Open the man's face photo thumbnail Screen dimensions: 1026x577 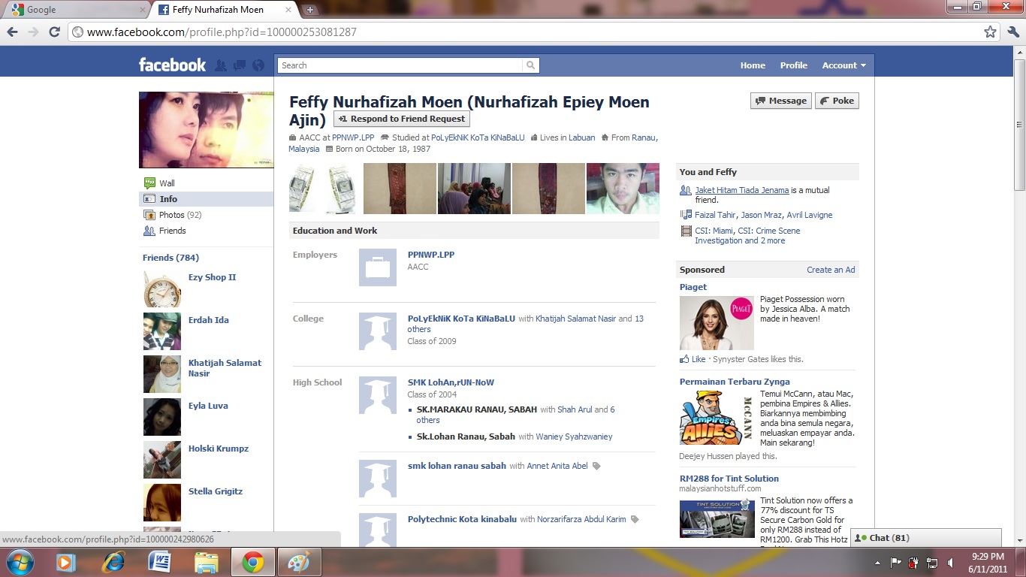coord(623,189)
